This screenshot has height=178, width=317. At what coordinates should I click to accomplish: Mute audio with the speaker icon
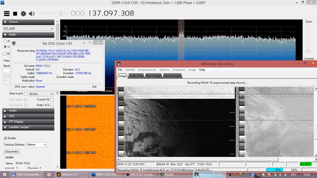[32, 14]
